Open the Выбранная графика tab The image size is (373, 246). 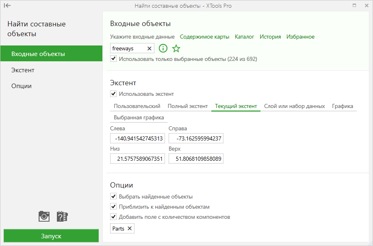click(139, 118)
